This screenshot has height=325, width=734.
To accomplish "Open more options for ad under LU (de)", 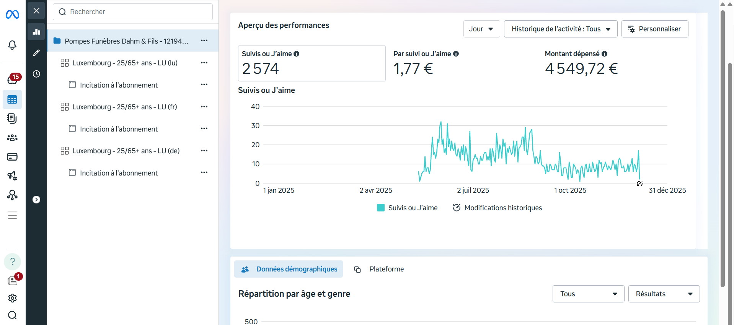I will click(x=204, y=172).
